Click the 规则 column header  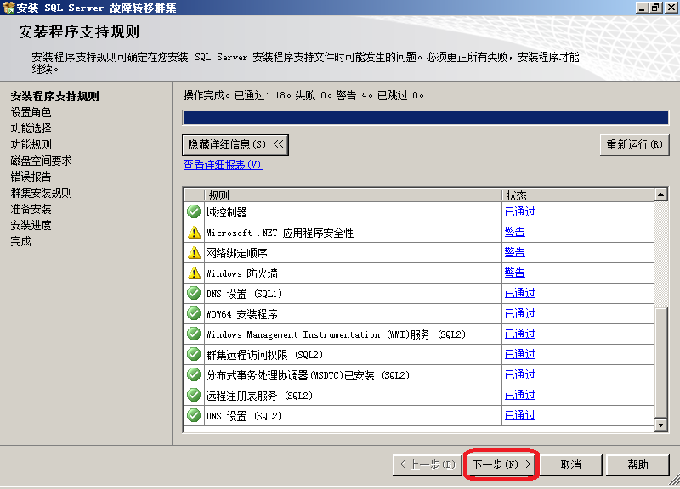tap(353, 195)
